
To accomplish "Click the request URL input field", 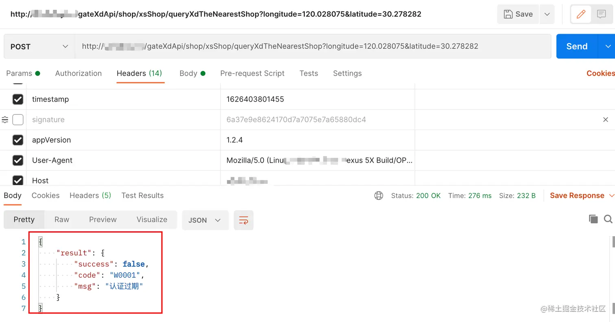I will [313, 46].
